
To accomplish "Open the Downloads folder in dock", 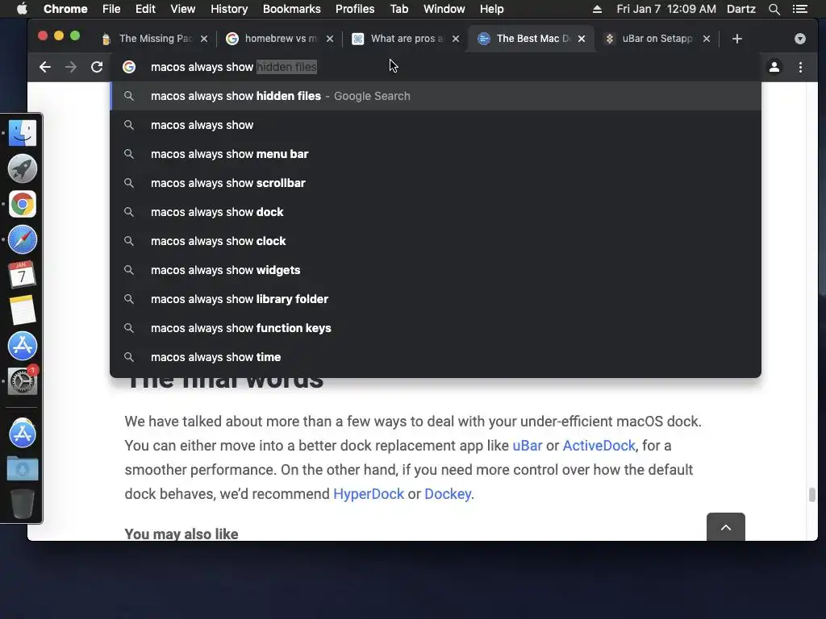I will click(22, 468).
